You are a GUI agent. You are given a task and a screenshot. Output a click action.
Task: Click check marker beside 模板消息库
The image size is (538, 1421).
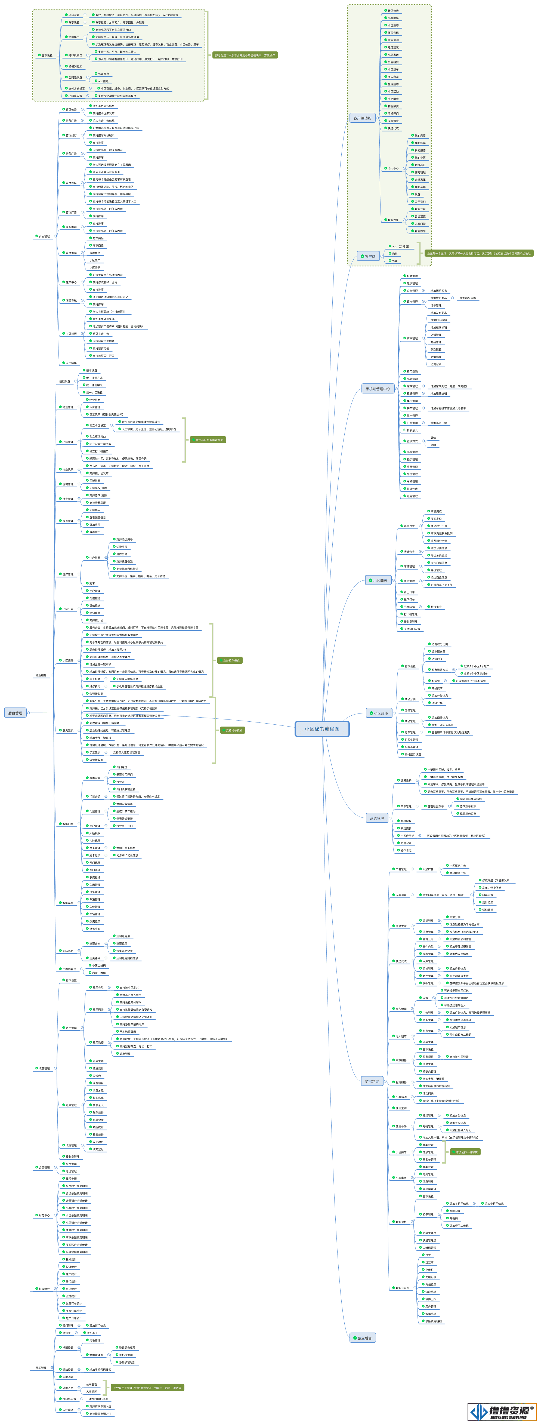[66, 66]
